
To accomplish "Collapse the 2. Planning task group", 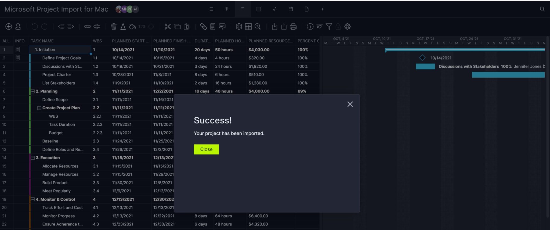I will 33,91.
